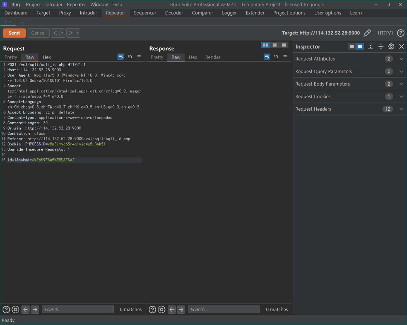Set combined single-panel layout
This screenshot has width=407, height=325.
284,45
